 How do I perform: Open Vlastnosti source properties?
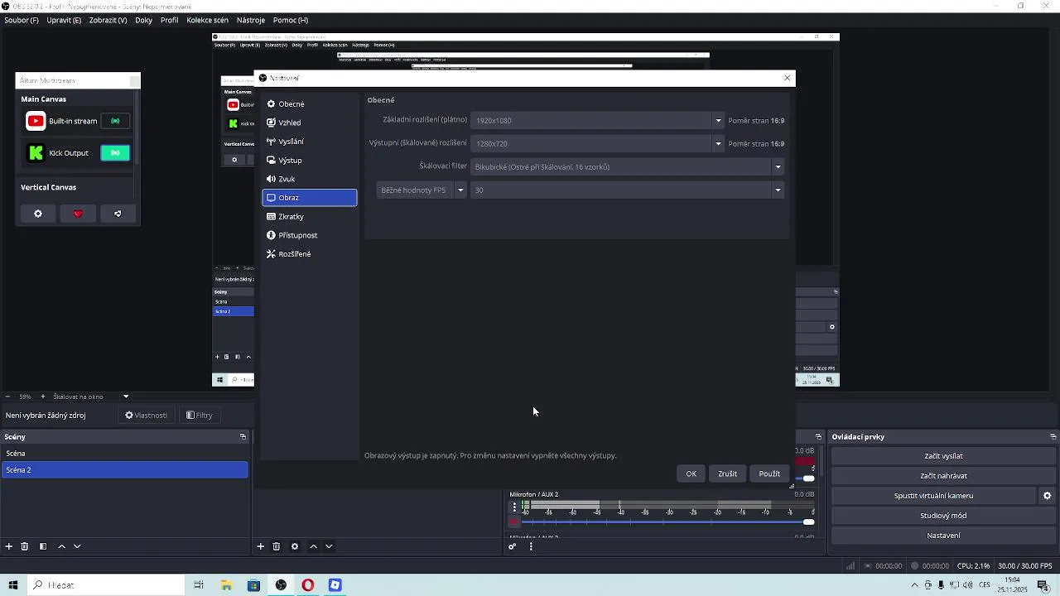click(147, 416)
